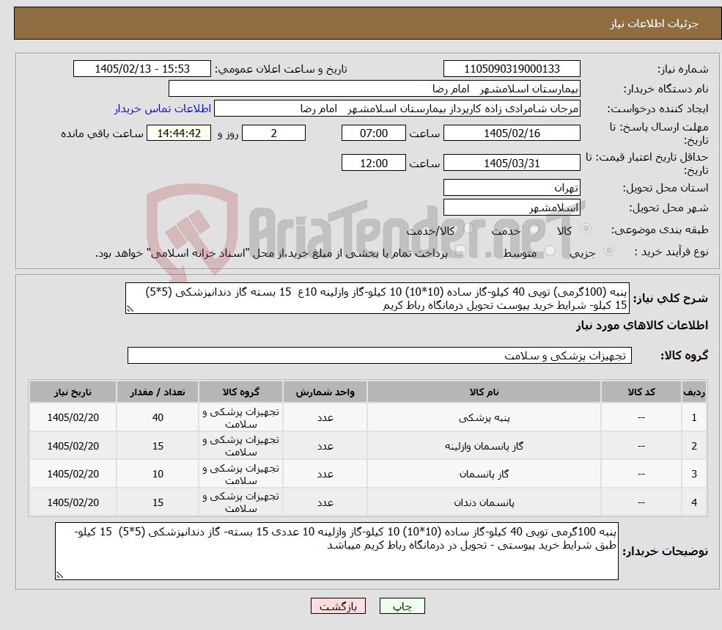Click the item name پنبه پزشکی
The width and height of the screenshot is (722, 630).
point(484,417)
